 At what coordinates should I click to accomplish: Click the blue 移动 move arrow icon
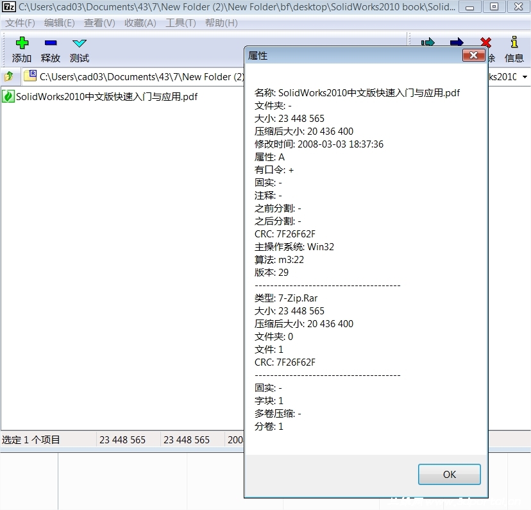pyautogui.click(x=457, y=42)
